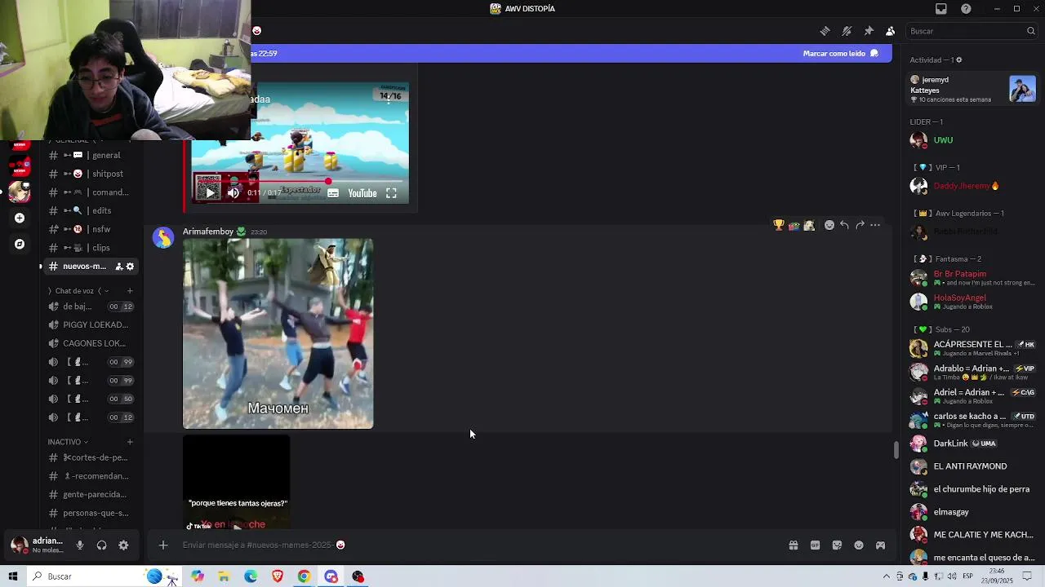This screenshot has width=1045, height=587.
Task: Click Marcar como leído button
Action: click(x=841, y=53)
